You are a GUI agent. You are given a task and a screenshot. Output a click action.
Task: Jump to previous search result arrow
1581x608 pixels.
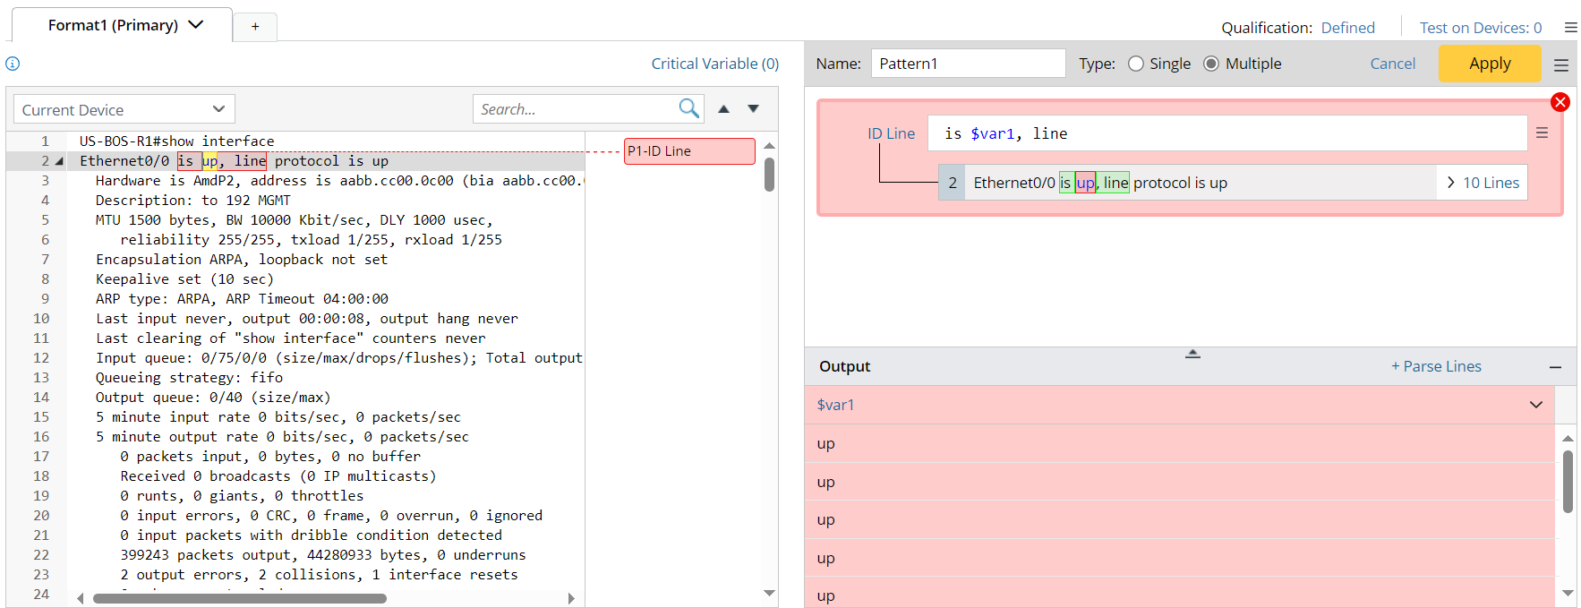723,109
